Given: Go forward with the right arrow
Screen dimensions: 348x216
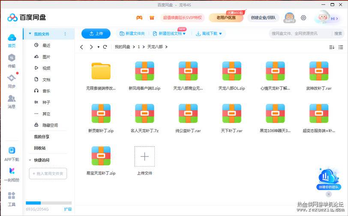Looking at the screenshot, I should pyautogui.click(x=91, y=47).
